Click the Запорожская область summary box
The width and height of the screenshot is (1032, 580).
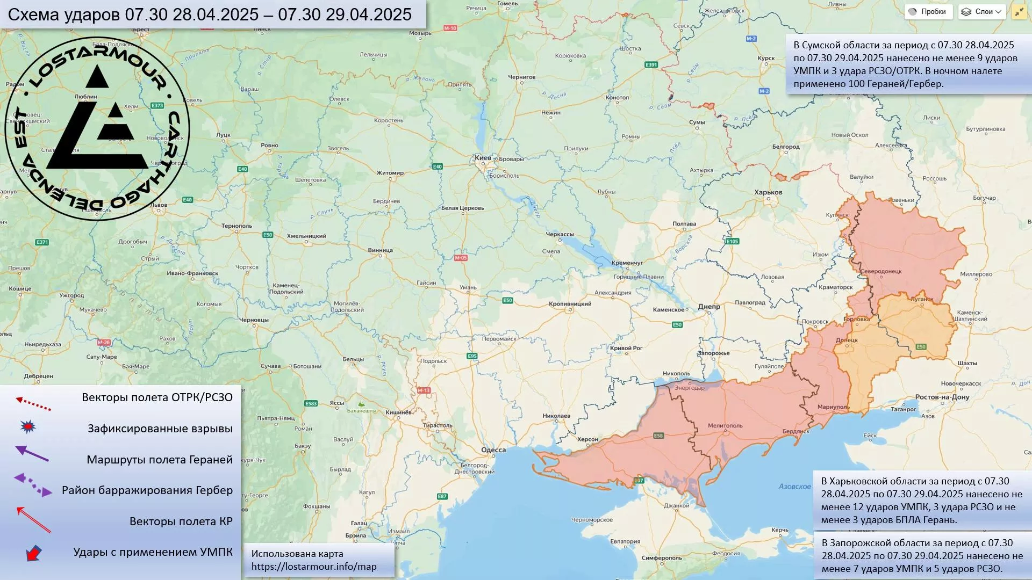pos(921,555)
